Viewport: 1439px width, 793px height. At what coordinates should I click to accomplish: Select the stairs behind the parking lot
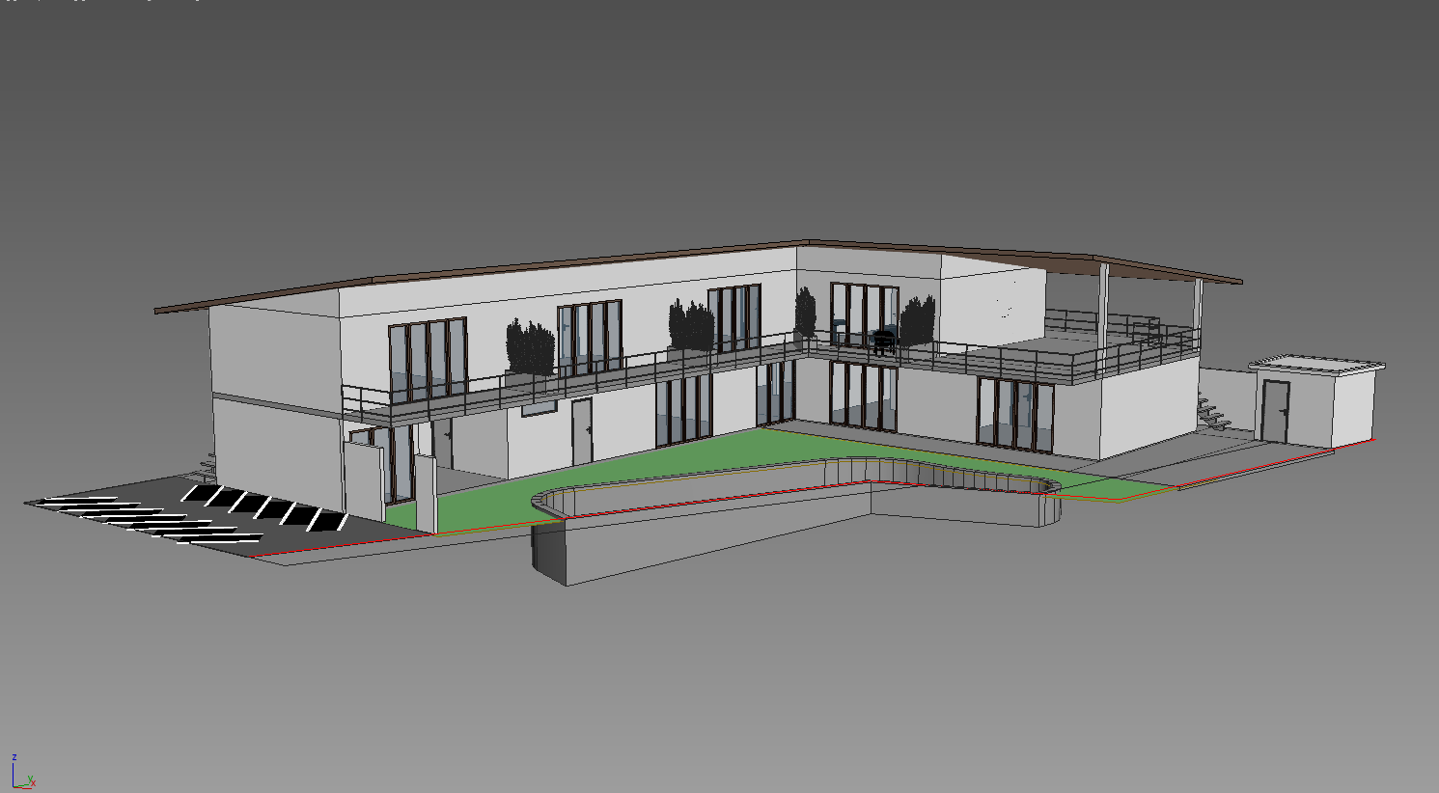coord(206,466)
